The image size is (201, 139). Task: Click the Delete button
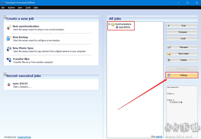(x=182, y=60)
